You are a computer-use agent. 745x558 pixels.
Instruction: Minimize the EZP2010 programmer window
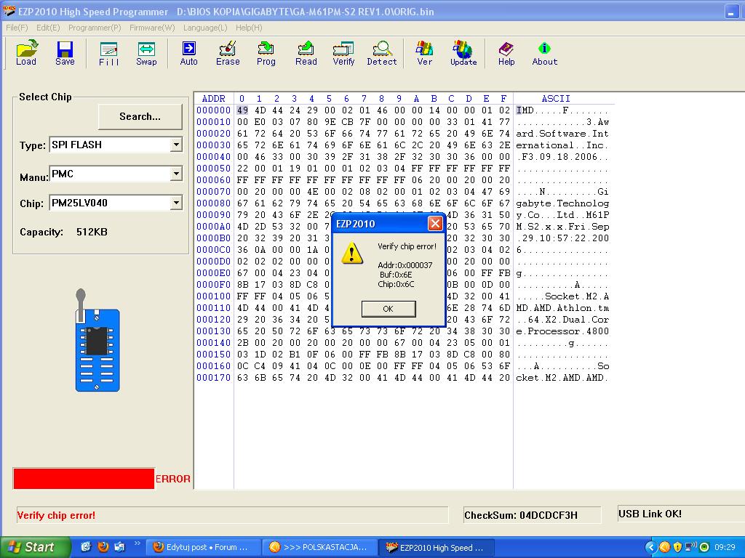point(732,12)
